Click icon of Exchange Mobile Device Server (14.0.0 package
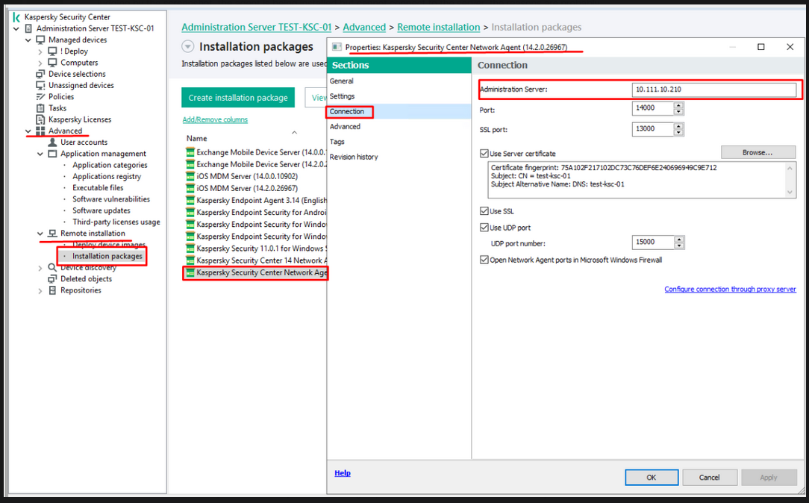The image size is (809, 503). (190, 152)
